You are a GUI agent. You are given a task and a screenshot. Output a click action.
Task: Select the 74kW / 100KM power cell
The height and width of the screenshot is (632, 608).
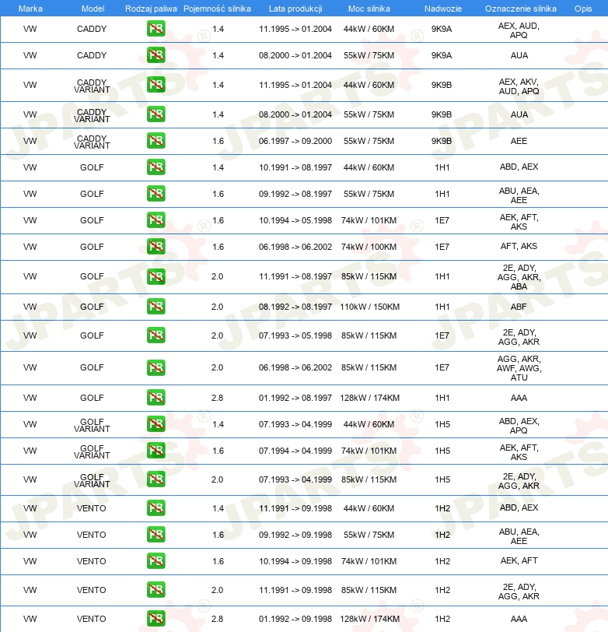(369, 247)
